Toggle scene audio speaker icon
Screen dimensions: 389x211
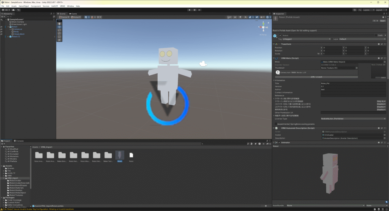tap(245, 17)
